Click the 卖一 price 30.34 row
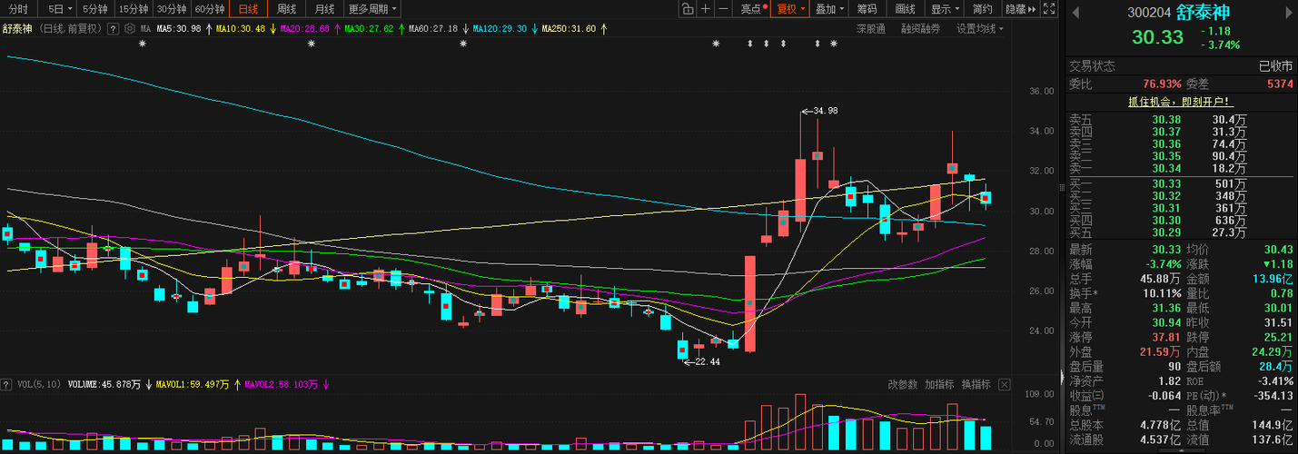The height and width of the screenshot is (454, 1298). [x=1179, y=168]
